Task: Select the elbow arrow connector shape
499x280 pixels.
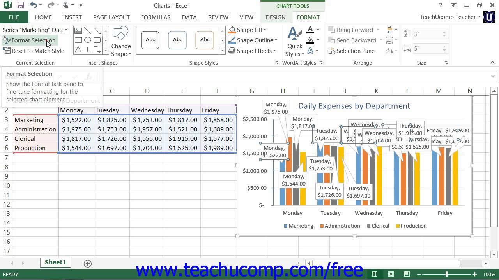Action: (x=97, y=50)
